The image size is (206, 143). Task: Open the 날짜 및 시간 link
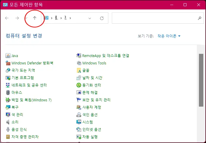click(x=92, y=78)
